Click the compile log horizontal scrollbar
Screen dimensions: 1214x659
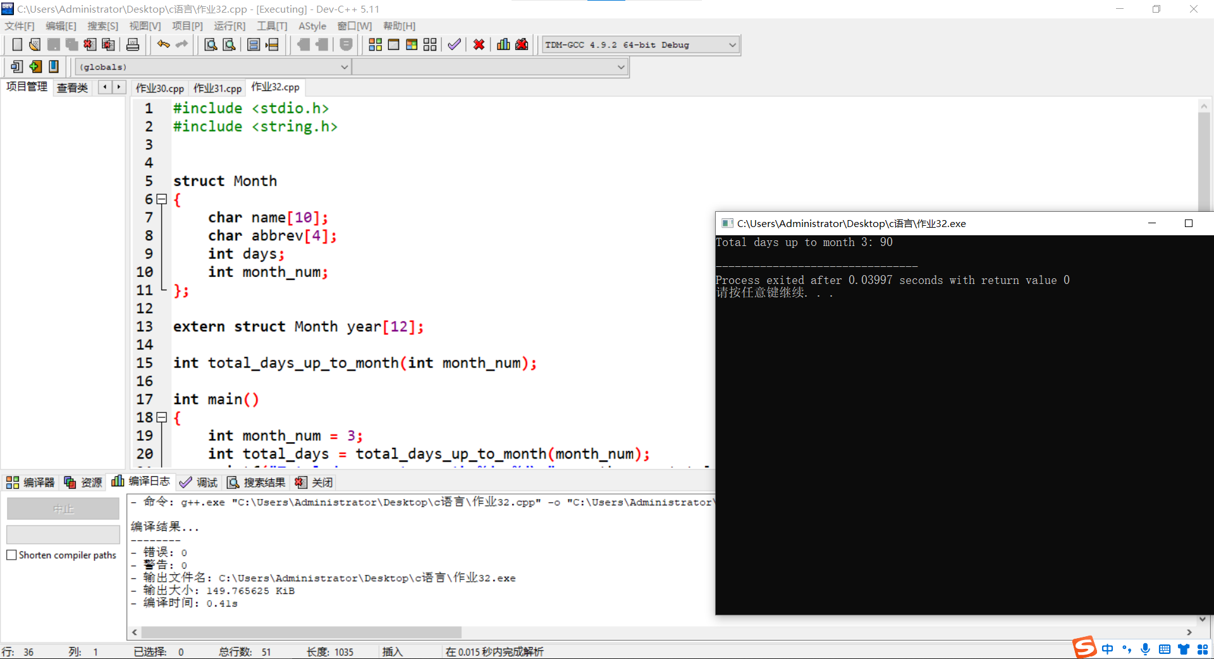(301, 632)
